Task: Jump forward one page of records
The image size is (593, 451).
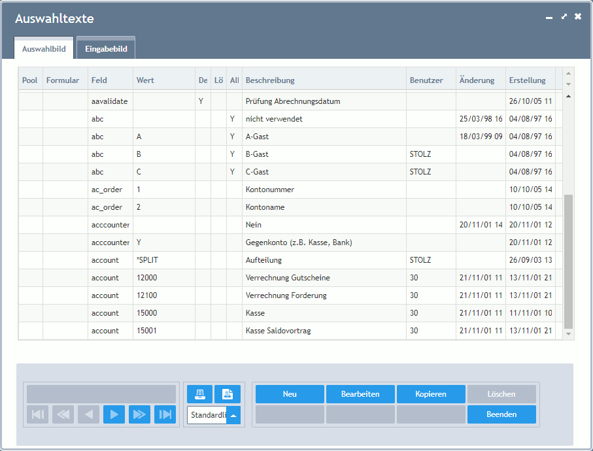Action: coord(139,414)
